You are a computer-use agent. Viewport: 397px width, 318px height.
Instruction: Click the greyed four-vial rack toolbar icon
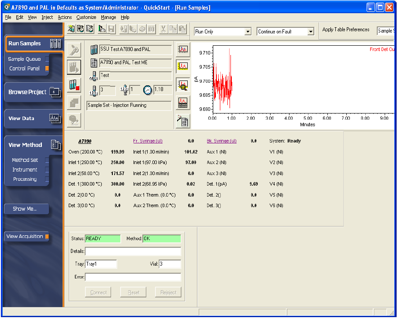[152, 29]
